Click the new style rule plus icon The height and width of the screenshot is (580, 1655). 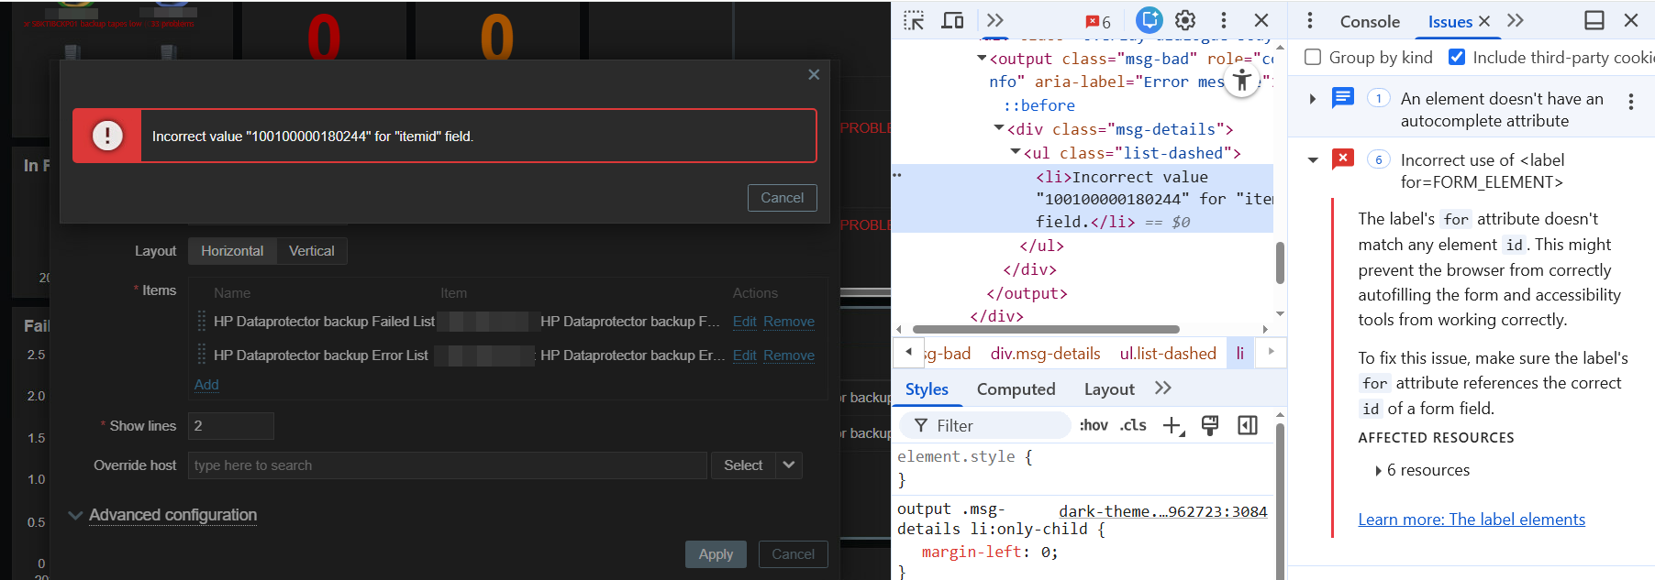pos(1172,425)
